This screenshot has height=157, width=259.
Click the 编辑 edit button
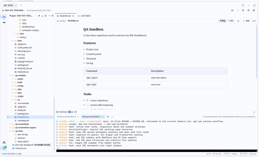click(246, 21)
